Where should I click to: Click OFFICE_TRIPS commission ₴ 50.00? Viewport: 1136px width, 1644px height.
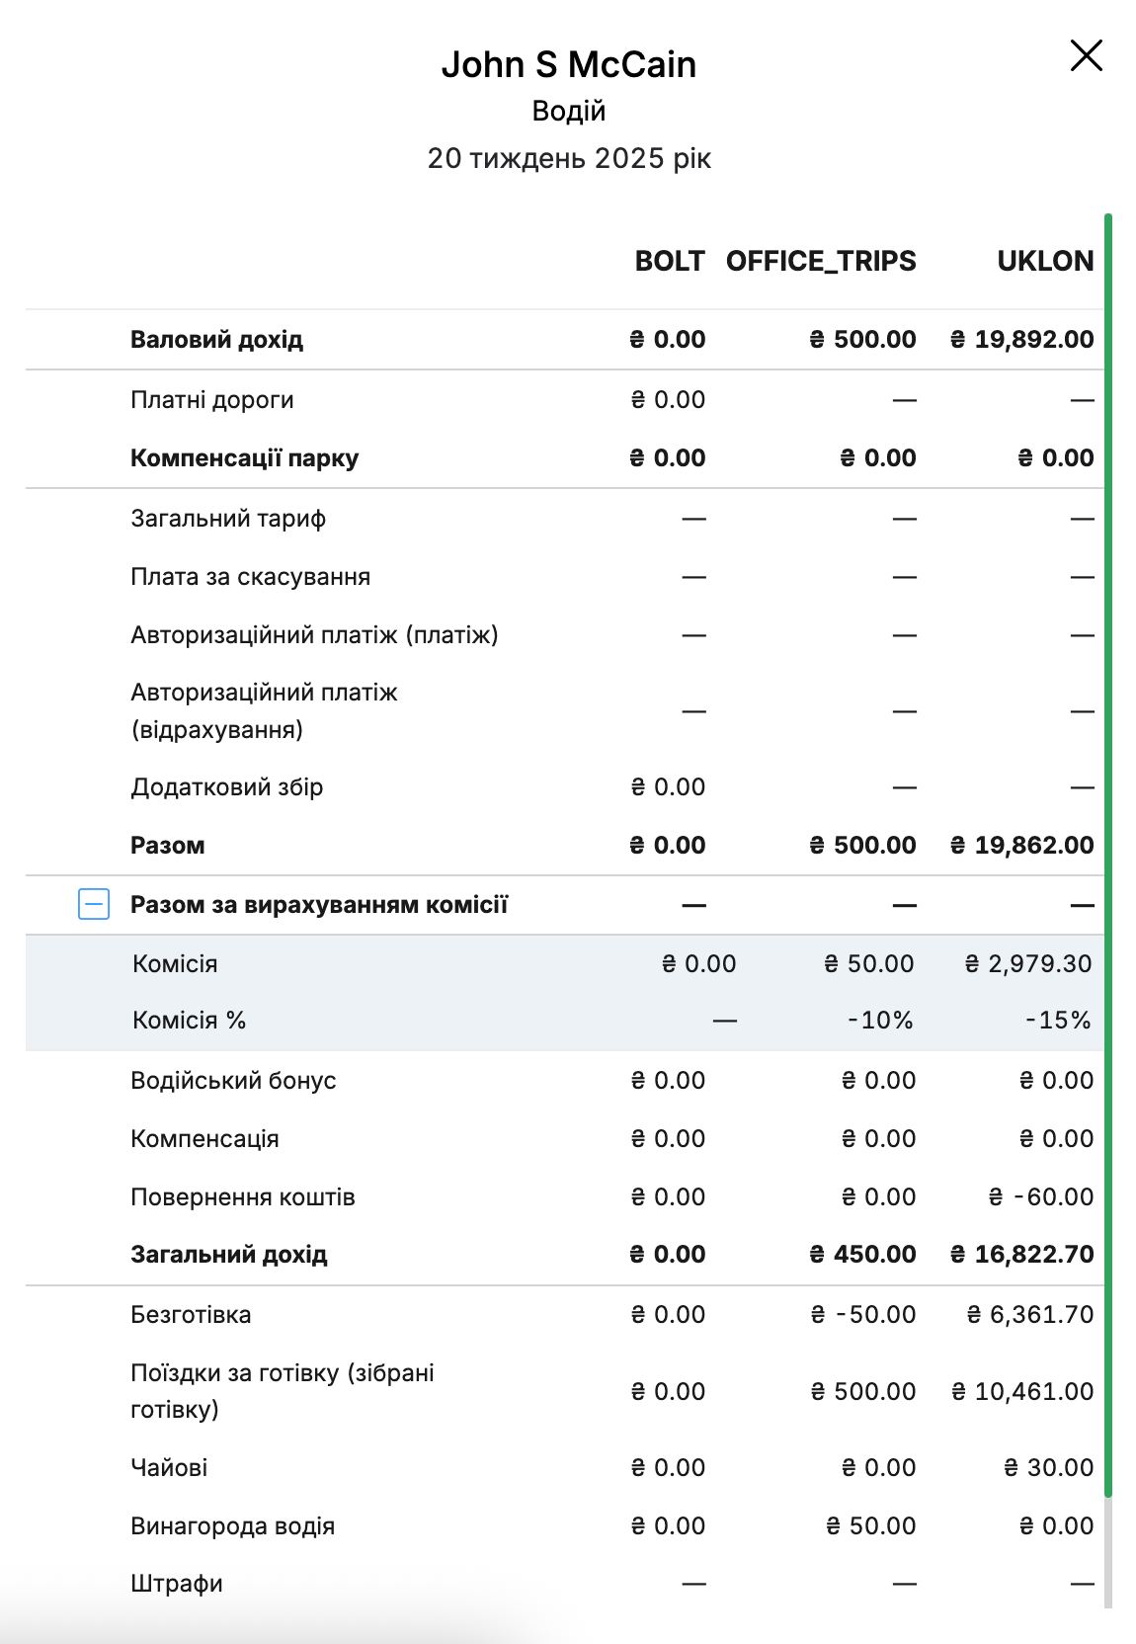pos(869,964)
